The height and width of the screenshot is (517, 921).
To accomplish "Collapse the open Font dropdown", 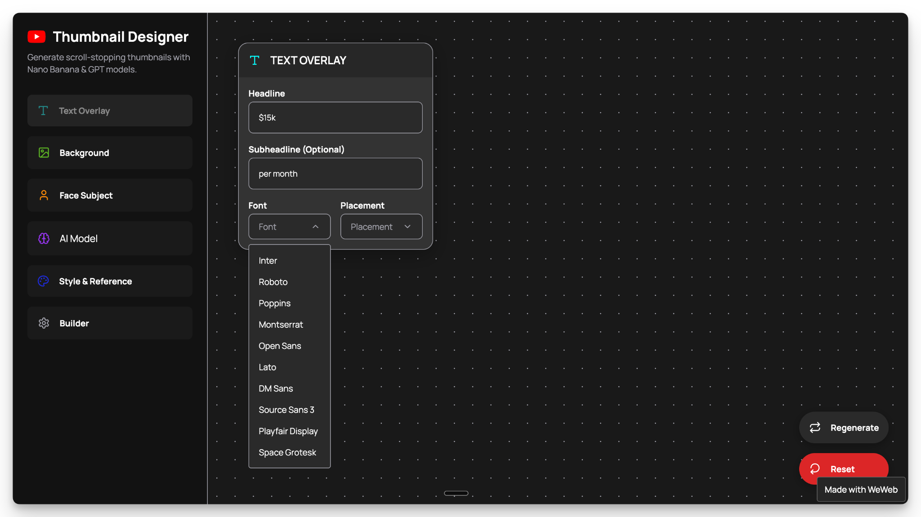I will click(289, 227).
